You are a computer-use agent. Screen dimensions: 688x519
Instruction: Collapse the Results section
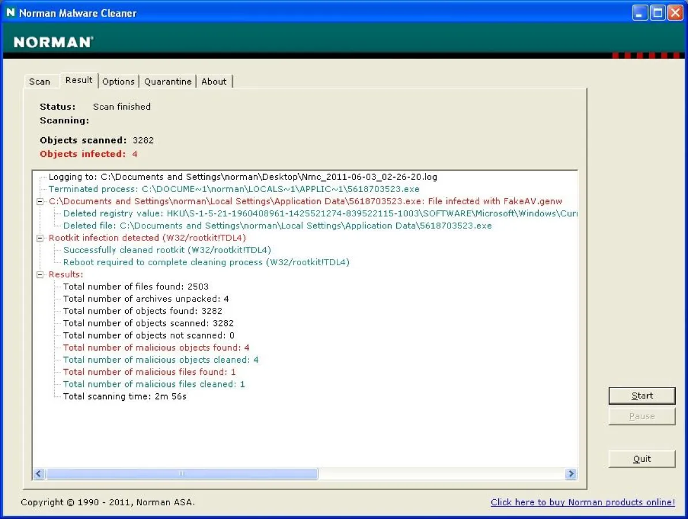click(39, 274)
